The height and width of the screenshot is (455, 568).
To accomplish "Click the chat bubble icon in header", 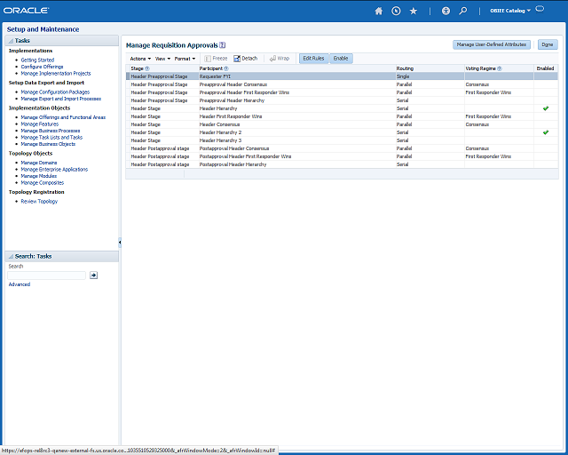I will coord(540,9).
